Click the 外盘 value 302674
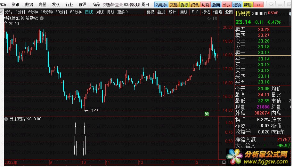Viewport: 293px width, 167px height. point(262,113)
